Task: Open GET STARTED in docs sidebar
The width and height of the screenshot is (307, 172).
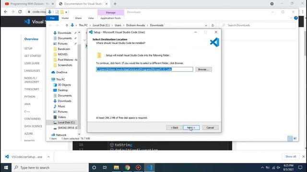Action: pos(33,56)
